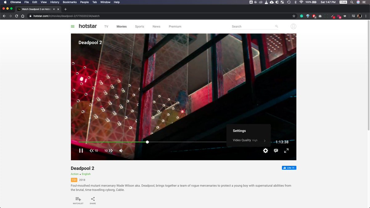The width and height of the screenshot is (370, 208).
Task: Open the TV section
Action: [106, 27]
